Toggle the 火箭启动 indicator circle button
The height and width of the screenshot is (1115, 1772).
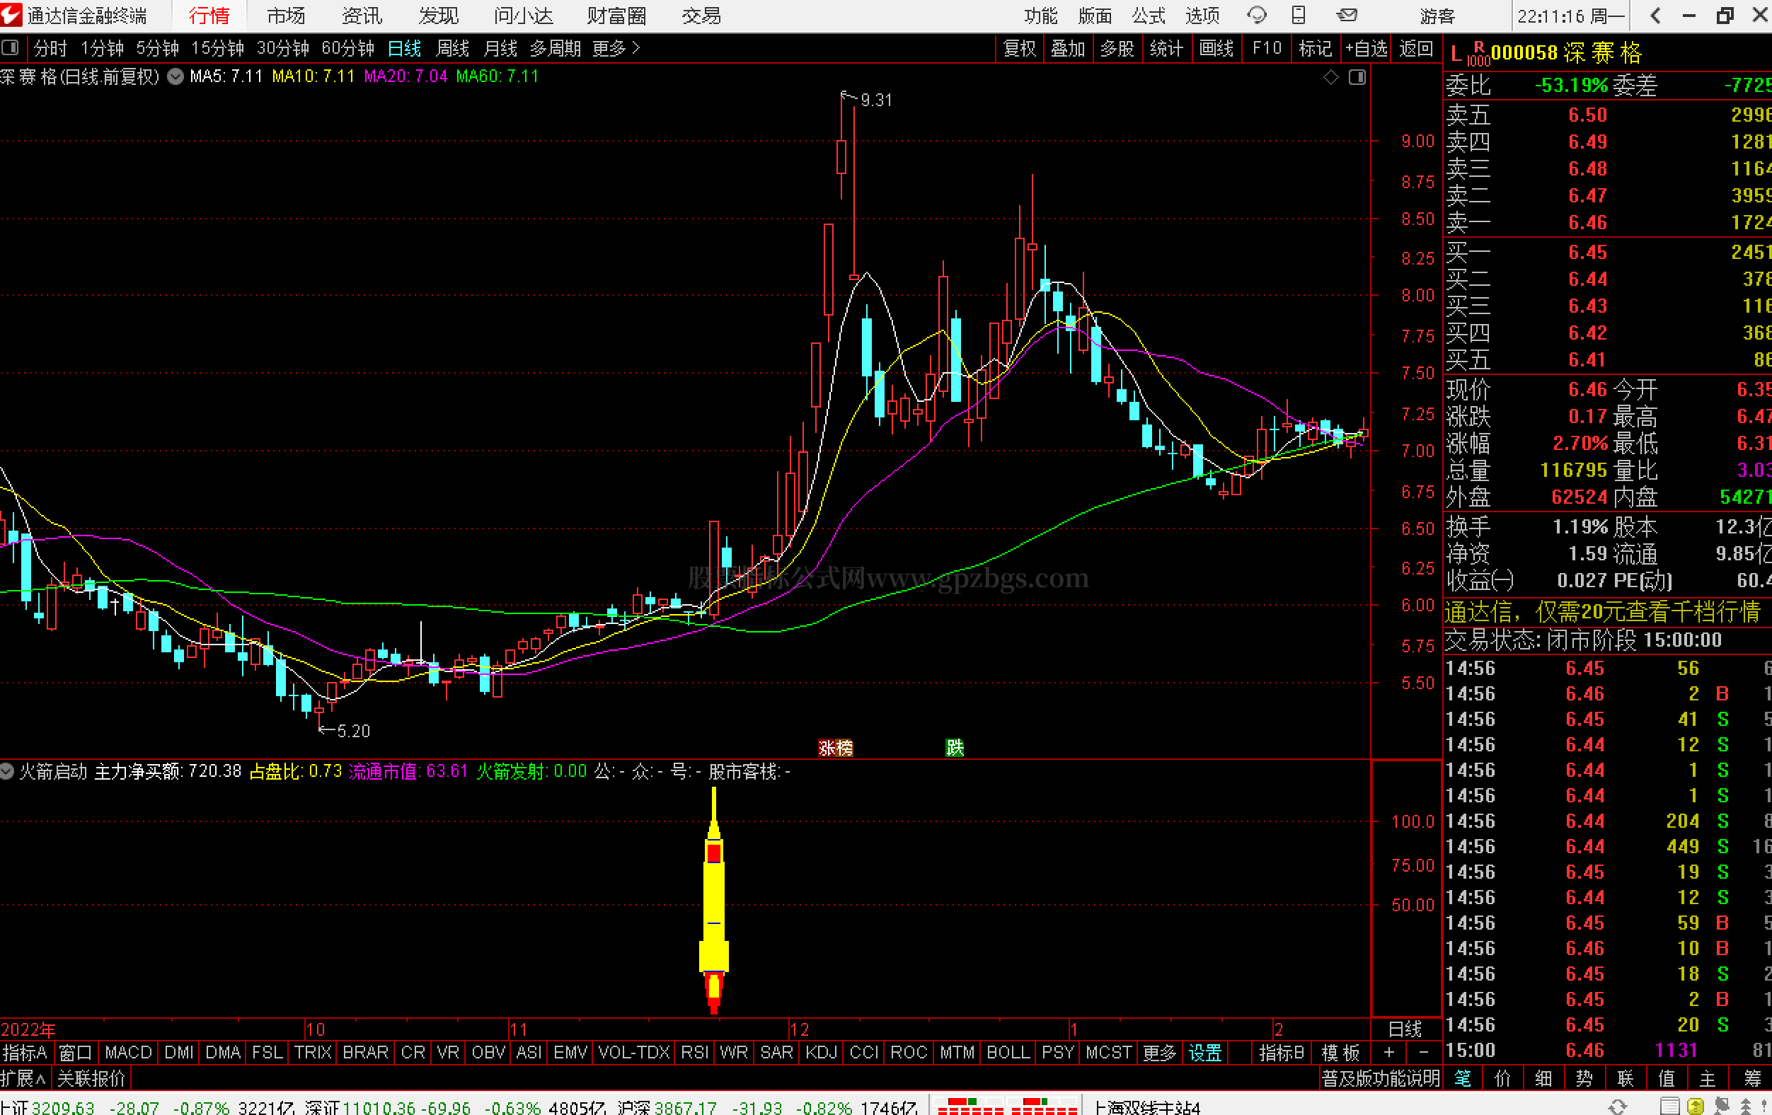point(7,772)
